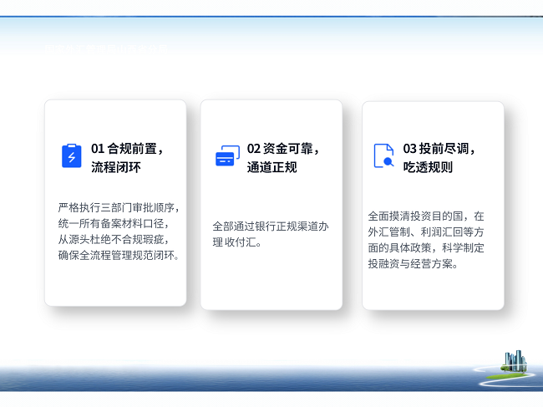Click the line '严格执行三部门审批顺序,'
543x407 pixels.
tap(119, 208)
